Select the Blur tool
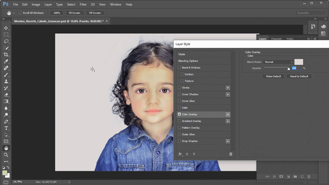 (x=6, y=108)
